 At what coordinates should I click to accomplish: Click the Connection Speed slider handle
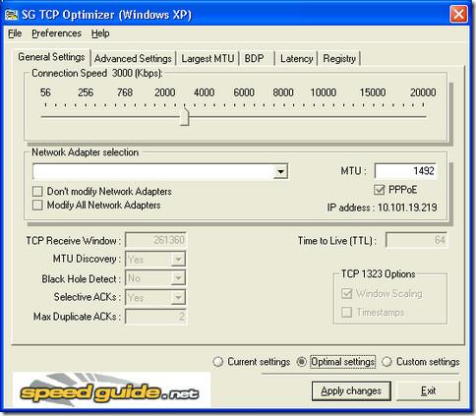pyautogui.click(x=185, y=116)
